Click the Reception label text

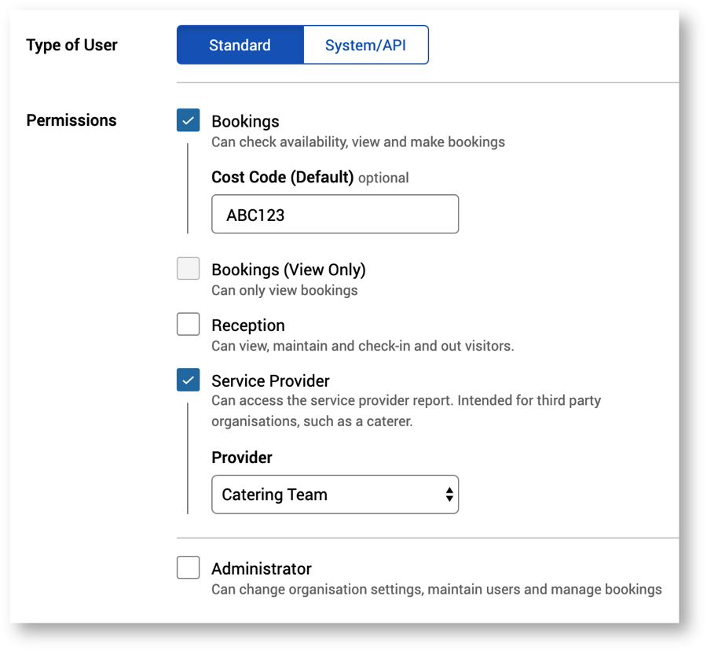pyautogui.click(x=248, y=325)
